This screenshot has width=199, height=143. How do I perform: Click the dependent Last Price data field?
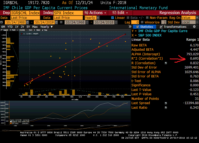point(25,18)
